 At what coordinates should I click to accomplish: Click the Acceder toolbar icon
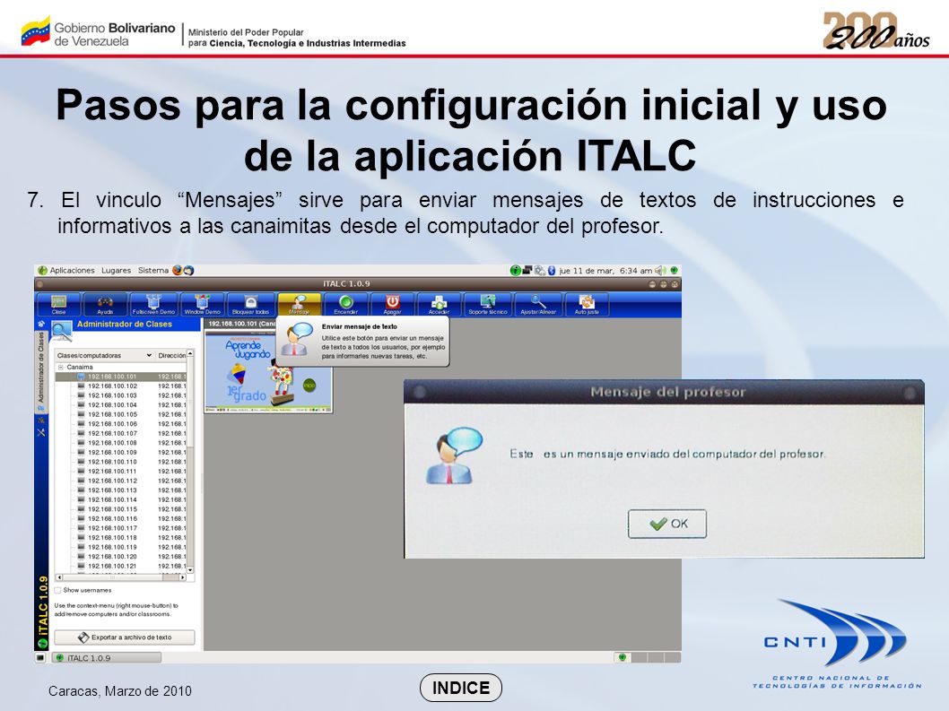coord(439,304)
